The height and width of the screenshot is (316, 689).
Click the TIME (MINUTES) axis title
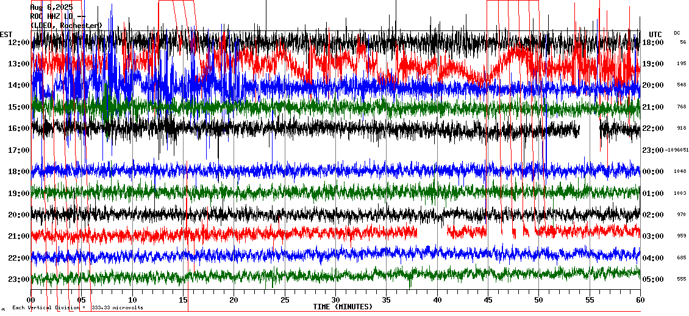tap(343, 307)
